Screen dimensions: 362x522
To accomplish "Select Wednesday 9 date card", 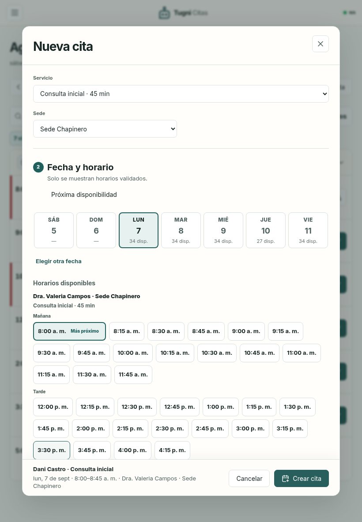I will 223,230.
